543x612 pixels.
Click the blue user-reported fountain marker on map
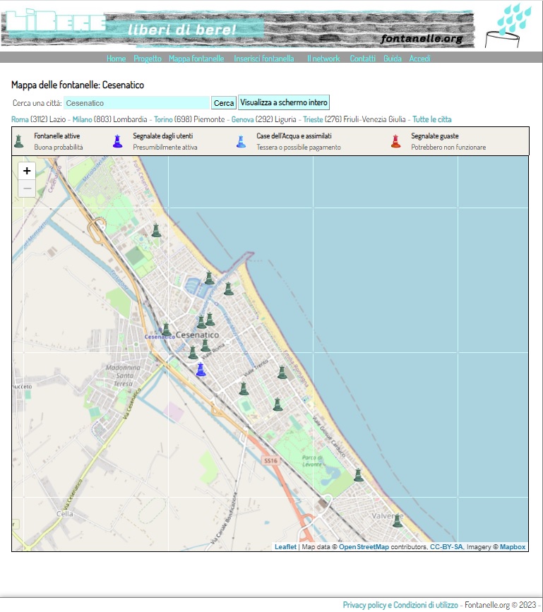pos(201,369)
